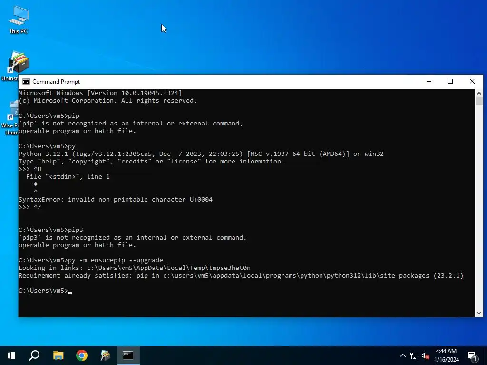
Task: Open the notification center
Action: coord(472,355)
